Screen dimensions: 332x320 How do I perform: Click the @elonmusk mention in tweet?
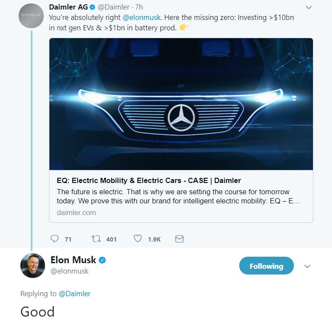pyautogui.click(x=142, y=17)
